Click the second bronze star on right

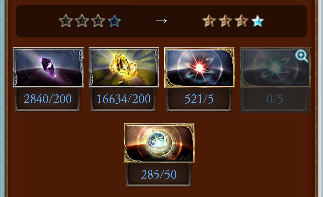225,21
